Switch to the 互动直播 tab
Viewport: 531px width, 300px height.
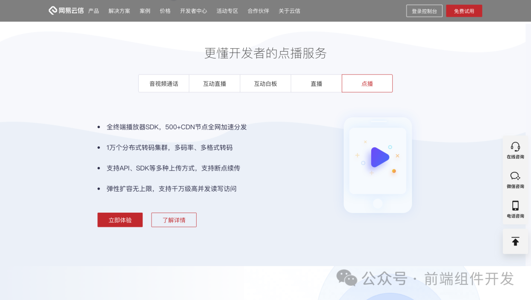(x=214, y=83)
